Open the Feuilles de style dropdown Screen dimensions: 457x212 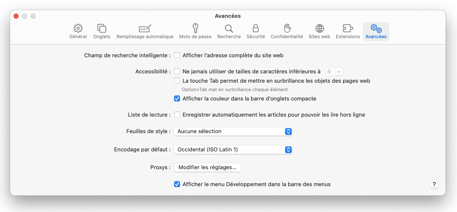click(x=233, y=131)
